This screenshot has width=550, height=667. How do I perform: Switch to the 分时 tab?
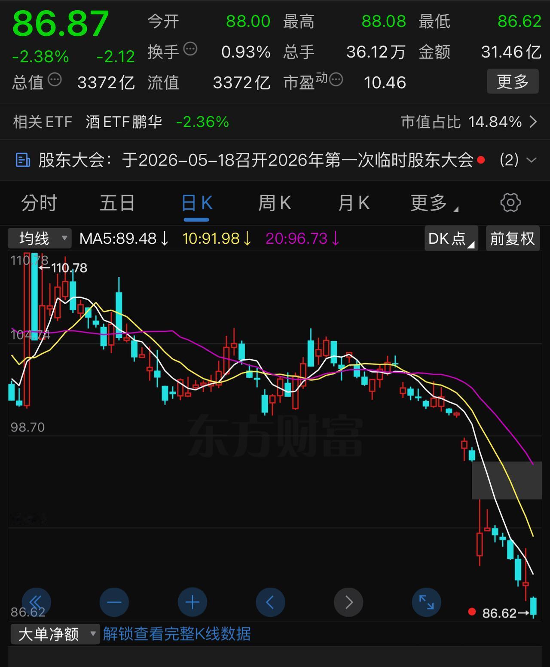coord(39,203)
